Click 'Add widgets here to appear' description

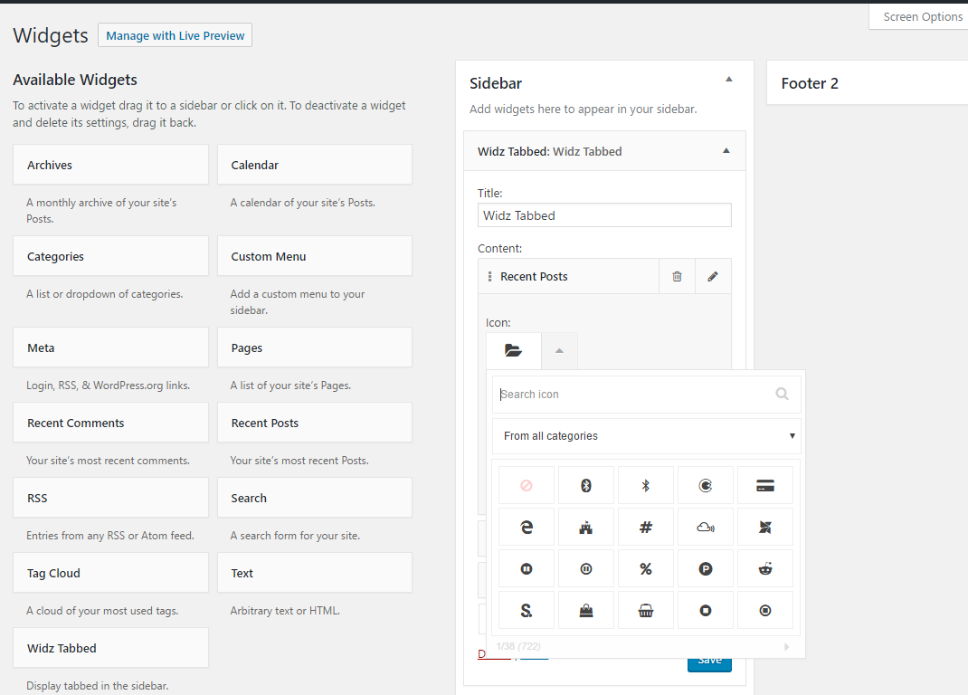click(x=583, y=109)
